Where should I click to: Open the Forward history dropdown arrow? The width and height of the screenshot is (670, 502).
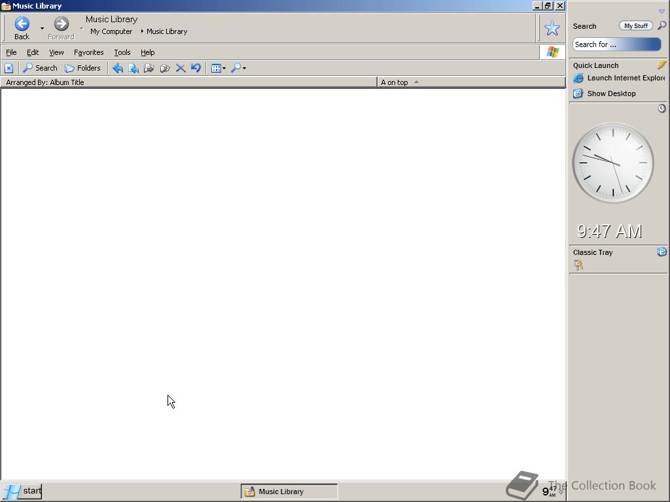coord(81,29)
